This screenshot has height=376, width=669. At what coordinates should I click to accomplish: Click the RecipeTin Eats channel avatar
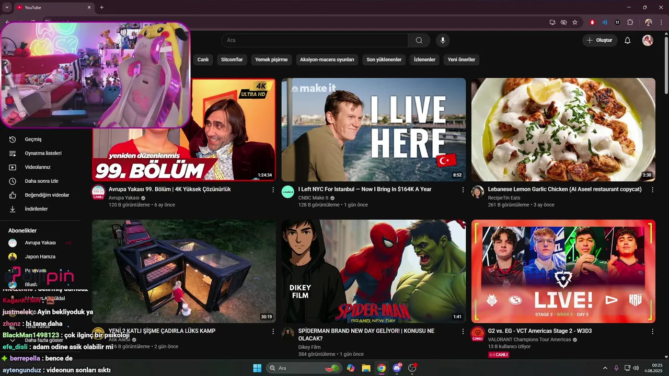[x=478, y=192]
